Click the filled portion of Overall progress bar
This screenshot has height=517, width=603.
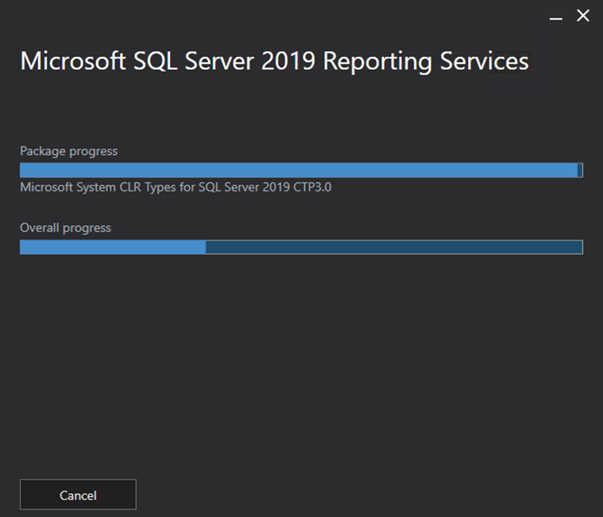(x=112, y=248)
